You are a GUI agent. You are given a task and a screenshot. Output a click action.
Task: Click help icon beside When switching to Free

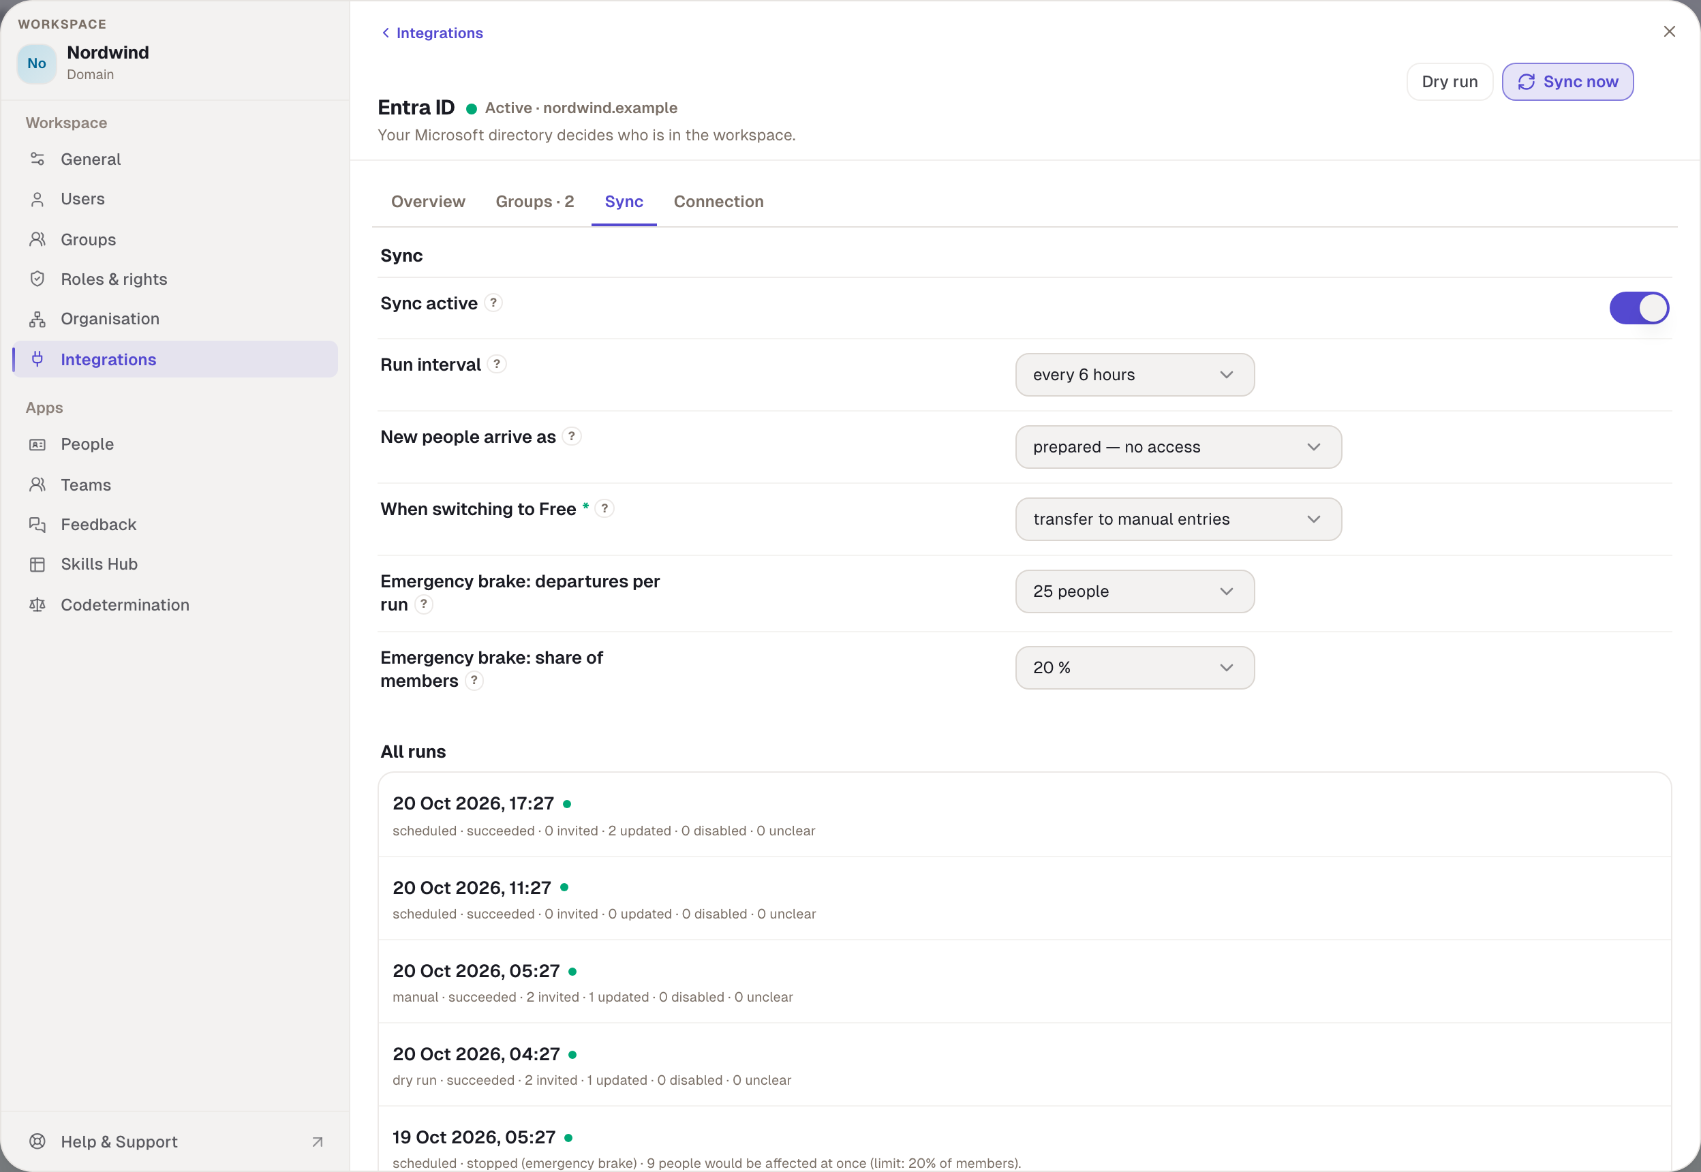coord(604,508)
